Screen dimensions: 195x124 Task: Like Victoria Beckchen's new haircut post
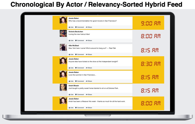point(71,40)
